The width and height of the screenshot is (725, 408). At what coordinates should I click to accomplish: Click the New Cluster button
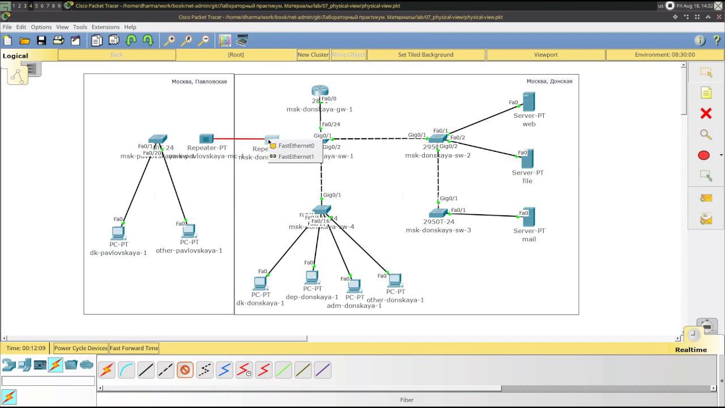point(313,54)
